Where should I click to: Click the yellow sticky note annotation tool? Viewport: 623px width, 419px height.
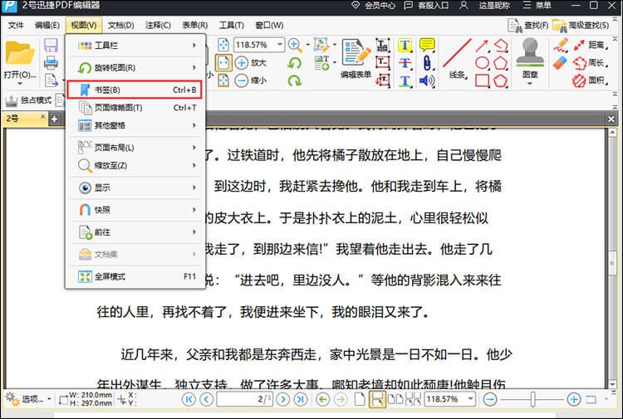coord(428,44)
